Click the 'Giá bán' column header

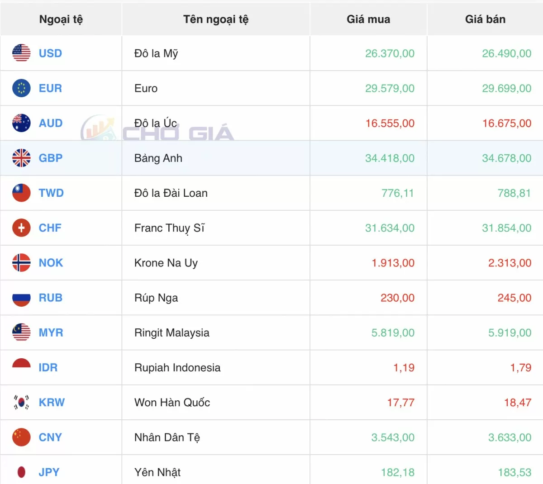point(485,19)
